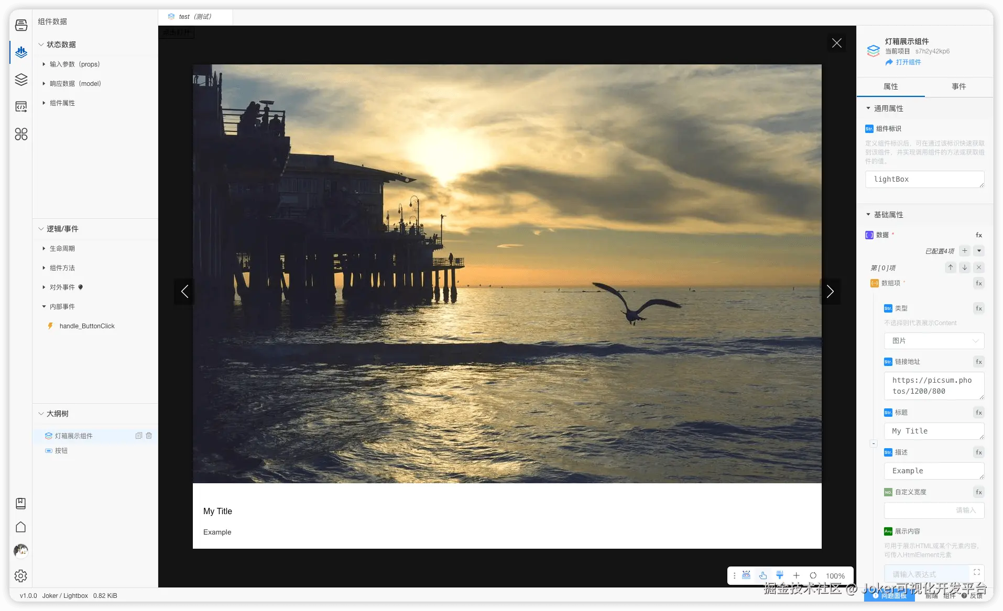Toggle fx expression for 标题
The image size is (1003, 611).
click(x=979, y=413)
